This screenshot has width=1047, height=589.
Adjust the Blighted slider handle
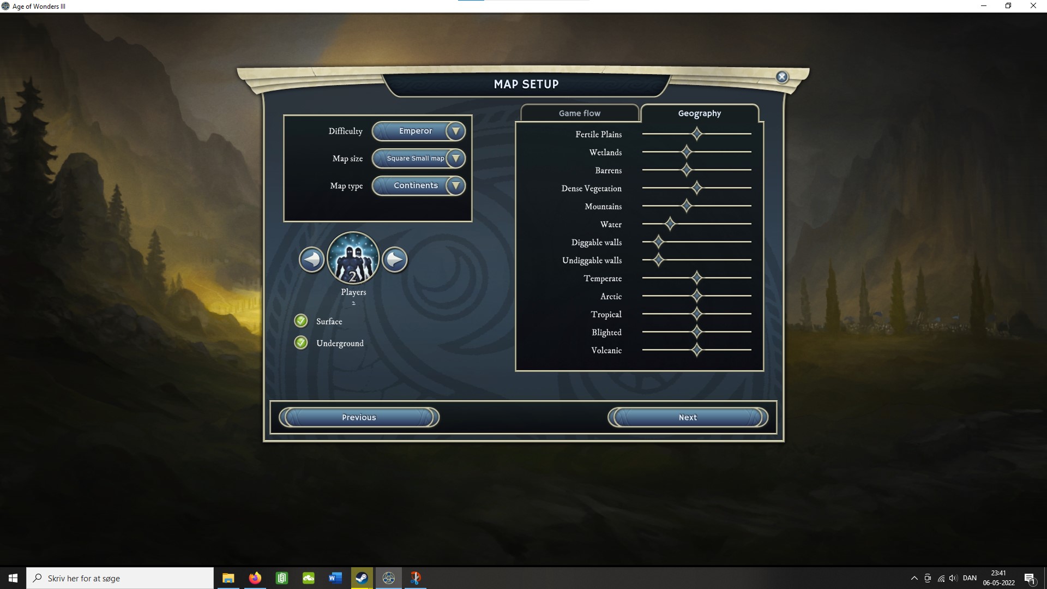pos(696,332)
